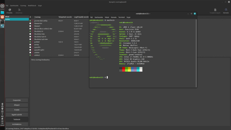
Task: Open Szerkesztés menu in Synaptic
Action: coord(14,5)
